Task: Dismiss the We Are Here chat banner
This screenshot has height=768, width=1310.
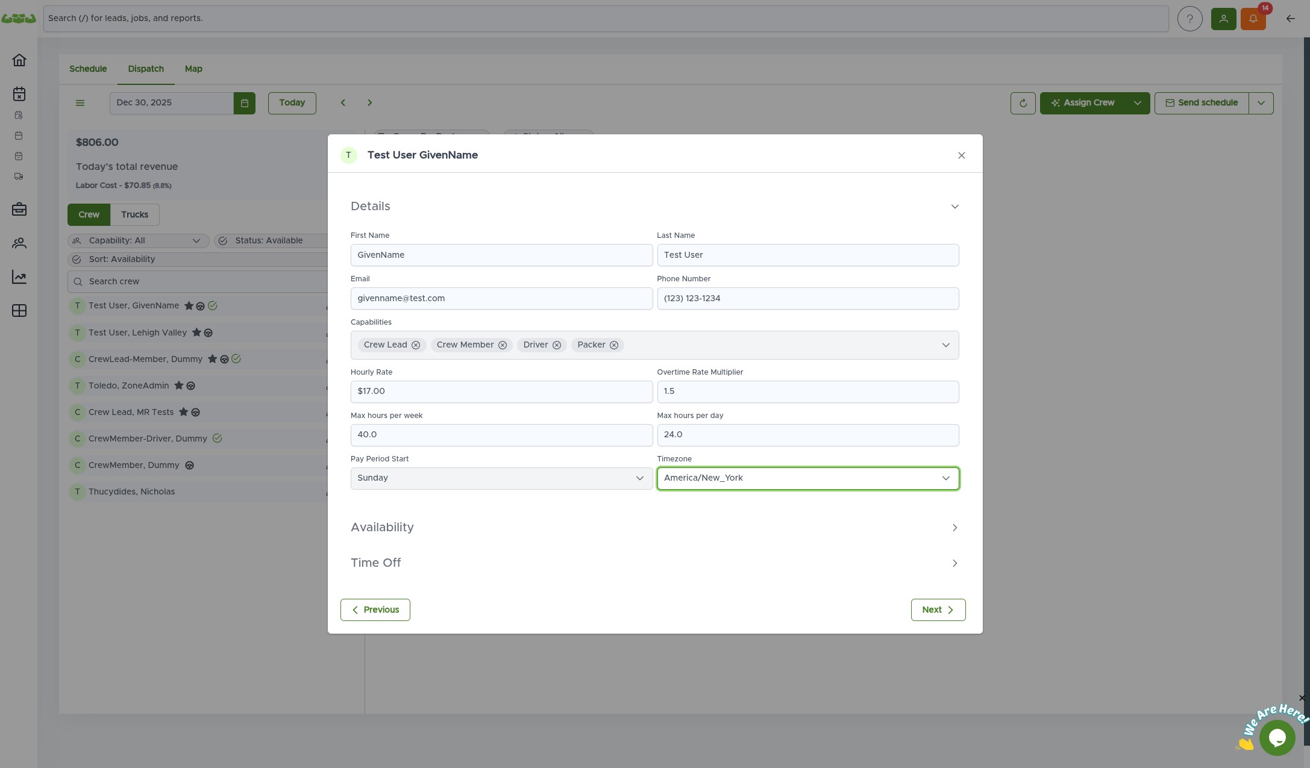Action: click(x=1302, y=698)
